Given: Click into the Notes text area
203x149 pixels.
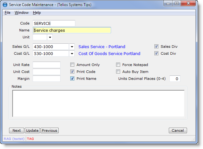Looking at the screenshot, I should [x=98, y=103].
